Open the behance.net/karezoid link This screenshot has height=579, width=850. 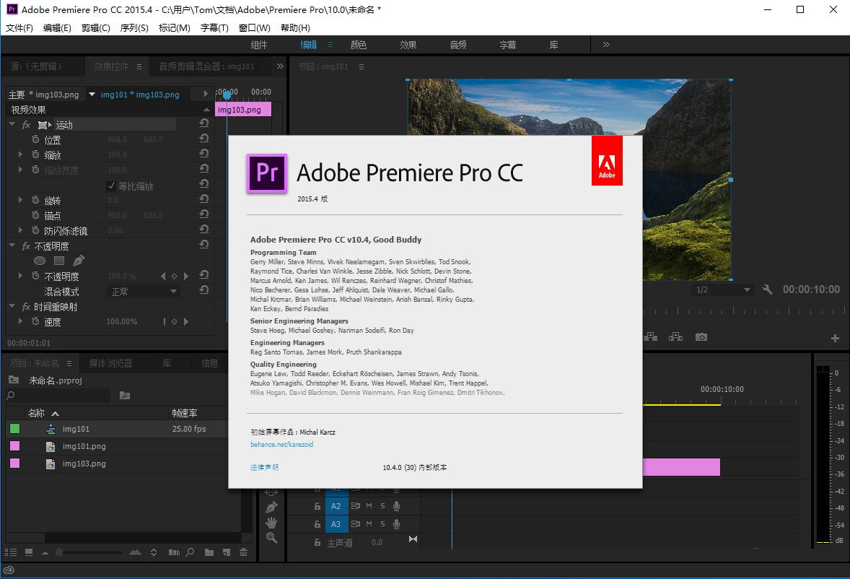pyautogui.click(x=281, y=445)
